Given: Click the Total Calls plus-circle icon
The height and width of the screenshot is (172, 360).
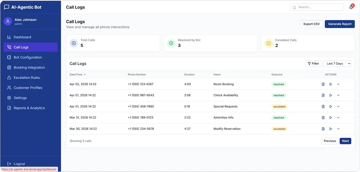Looking at the screenshot, I should click(x=74, y=43).
